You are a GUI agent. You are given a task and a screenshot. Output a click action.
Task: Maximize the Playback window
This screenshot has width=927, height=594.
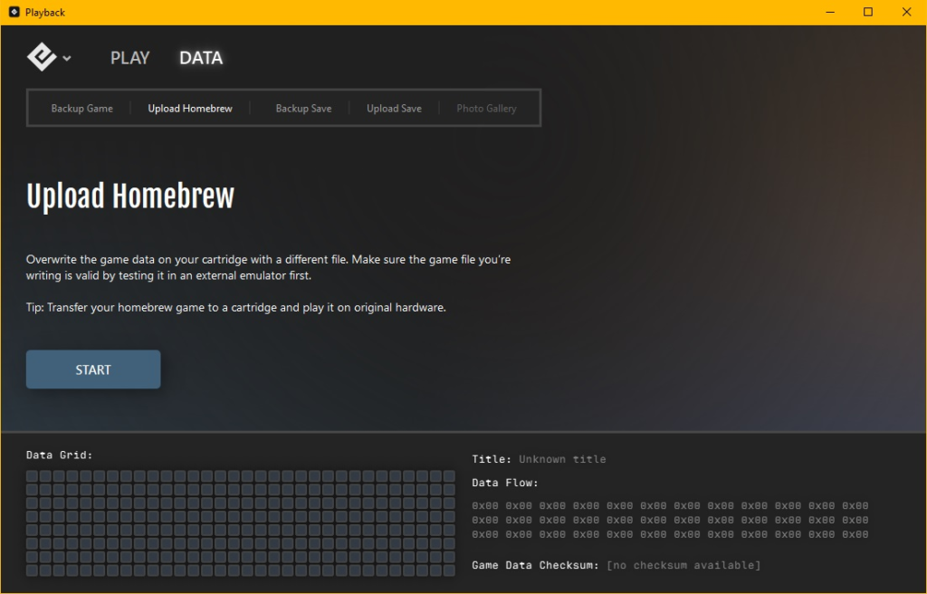point(867,12)
